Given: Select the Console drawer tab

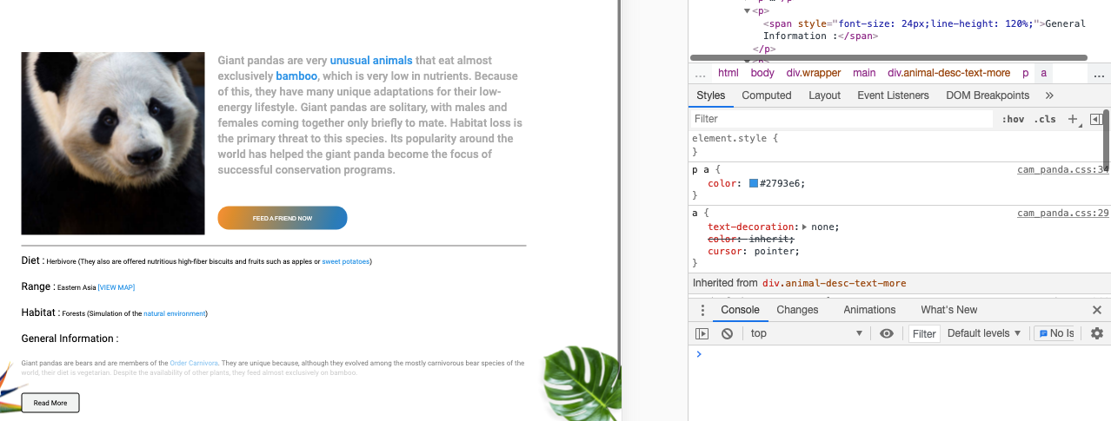Looking at the screenshot, I should (740, 310).
